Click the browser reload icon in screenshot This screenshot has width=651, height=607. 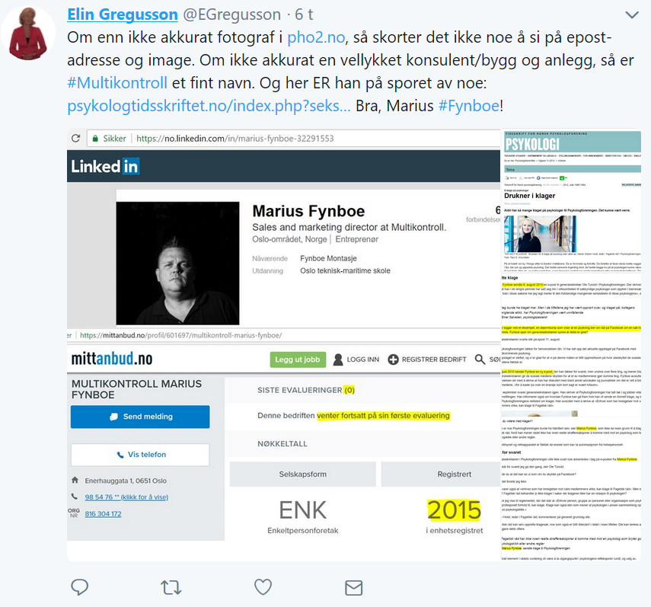tap(75, 139)
